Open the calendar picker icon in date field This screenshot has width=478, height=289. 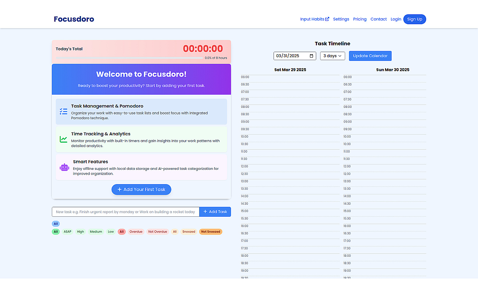click(312, 56)
